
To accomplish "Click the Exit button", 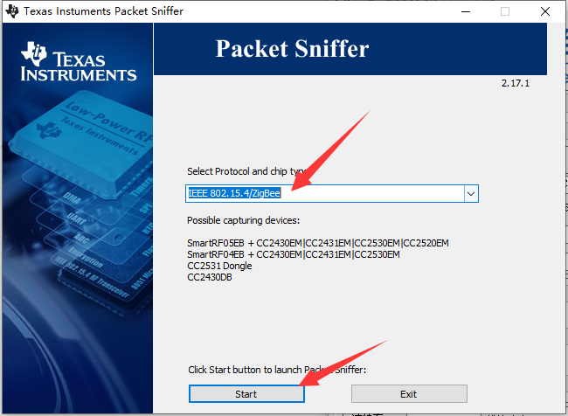I will pyautogui.click(x=409, y=394).
